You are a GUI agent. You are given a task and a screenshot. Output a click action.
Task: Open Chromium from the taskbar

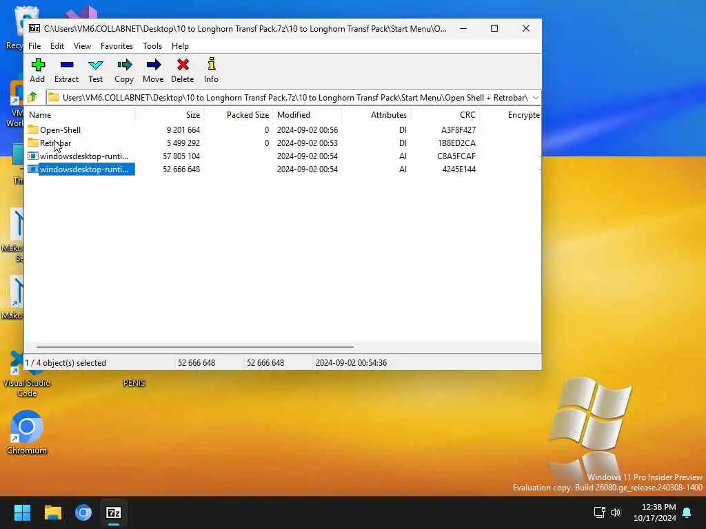click(x=83, y=512)
